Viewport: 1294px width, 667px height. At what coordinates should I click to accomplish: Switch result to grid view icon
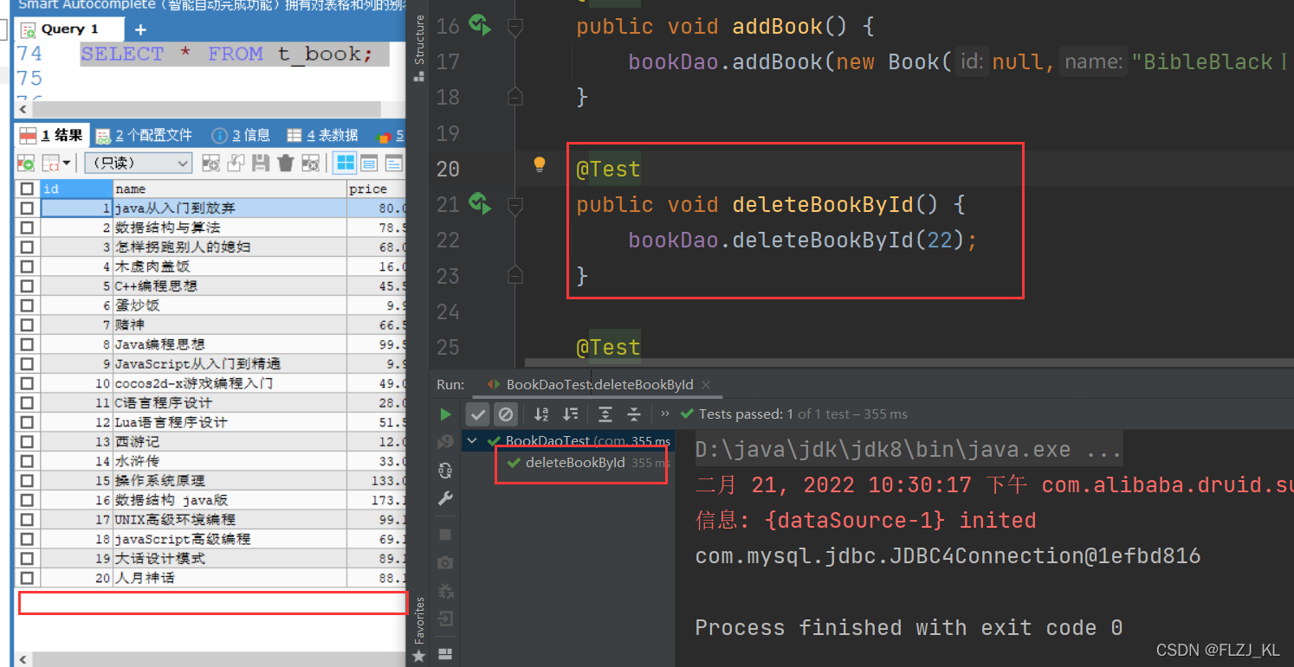click(x=345, y=163)
